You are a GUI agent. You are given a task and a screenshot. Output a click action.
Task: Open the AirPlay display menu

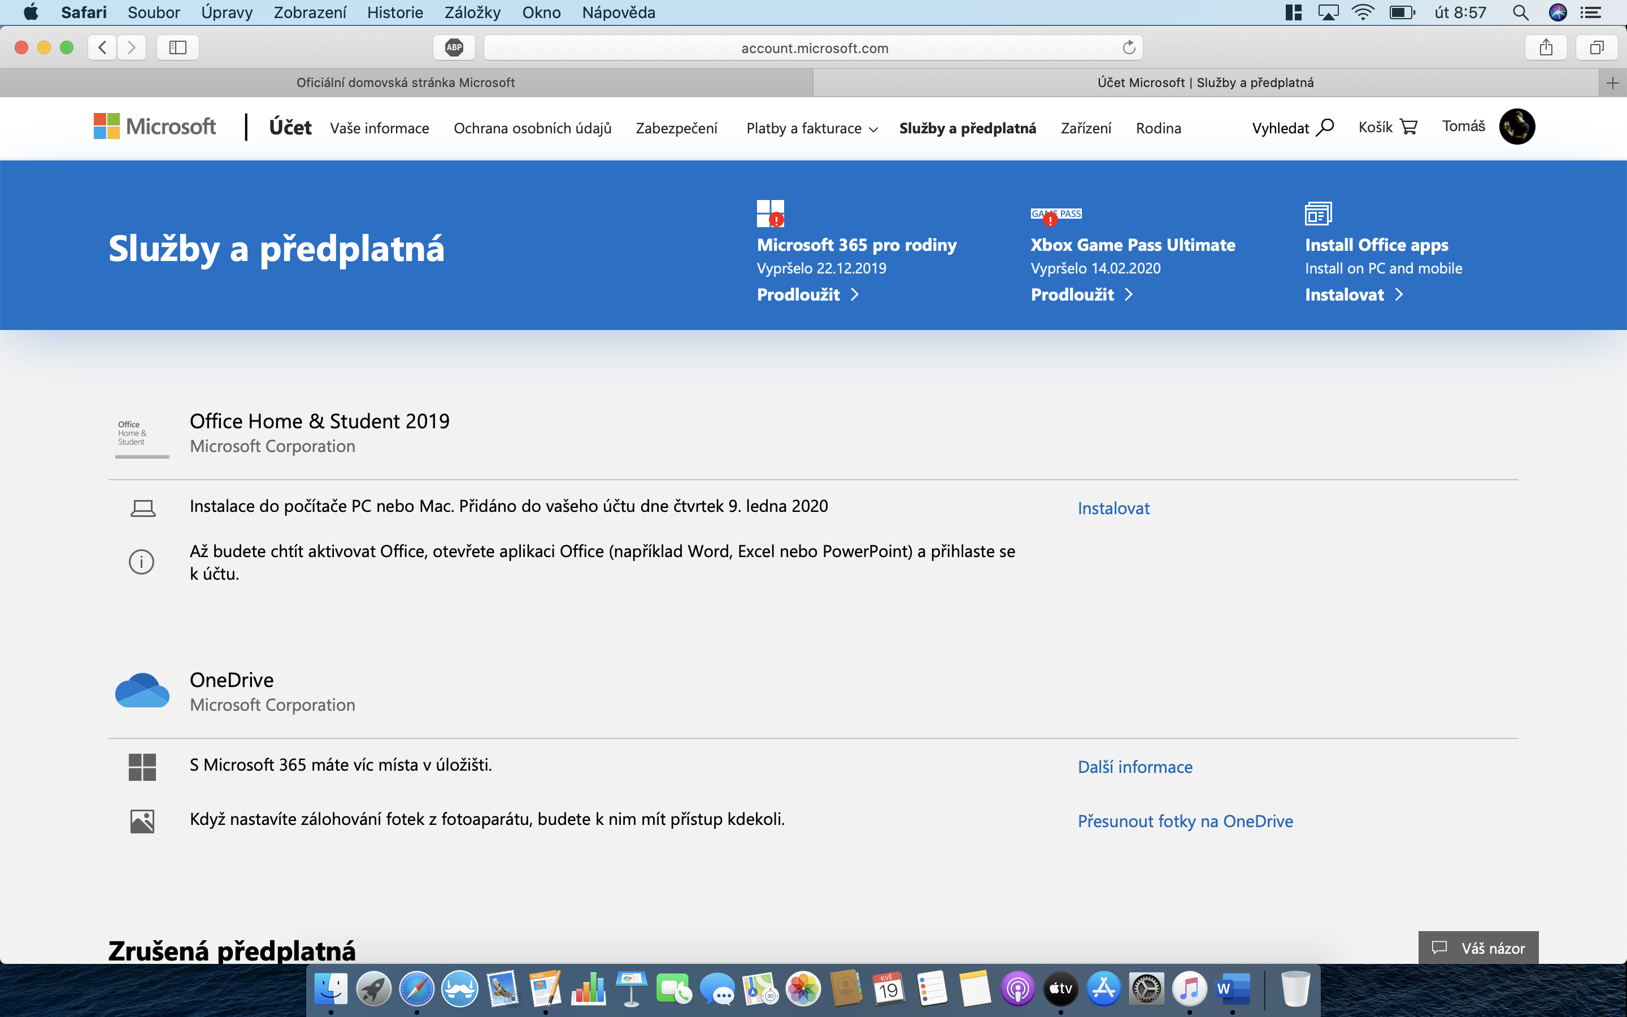point(1328,12)
